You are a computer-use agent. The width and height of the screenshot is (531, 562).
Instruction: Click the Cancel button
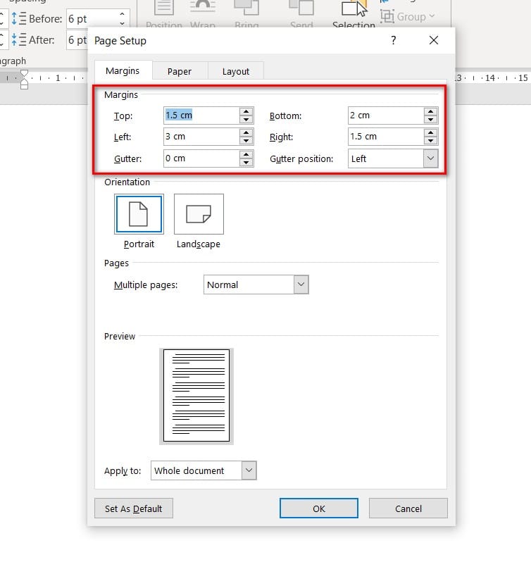[x=408, y=508]
